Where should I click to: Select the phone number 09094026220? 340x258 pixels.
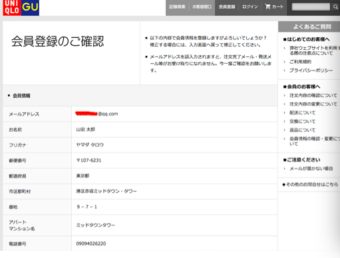pos(91,243)
